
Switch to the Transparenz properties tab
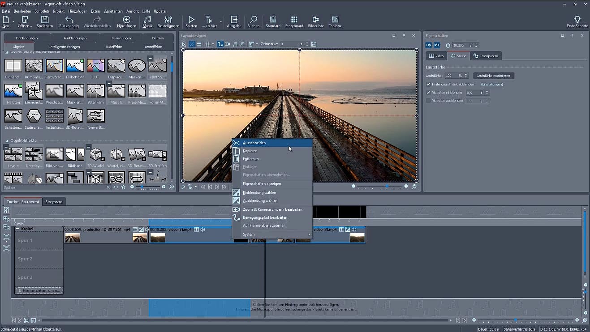[486, 56]
